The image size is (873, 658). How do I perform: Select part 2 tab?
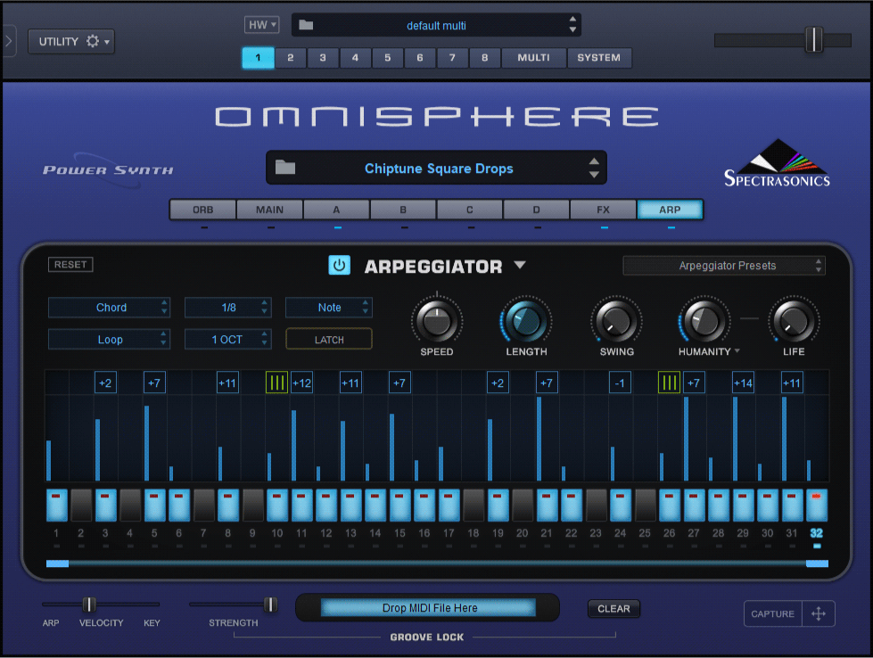click(x=290, y=57)
